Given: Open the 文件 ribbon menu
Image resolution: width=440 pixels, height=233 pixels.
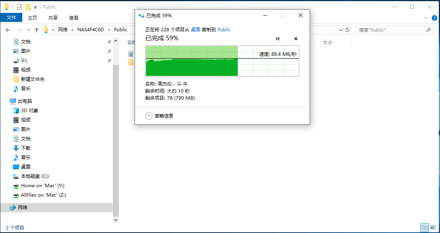Looking at the screenshot, I should tap(11, 18).
